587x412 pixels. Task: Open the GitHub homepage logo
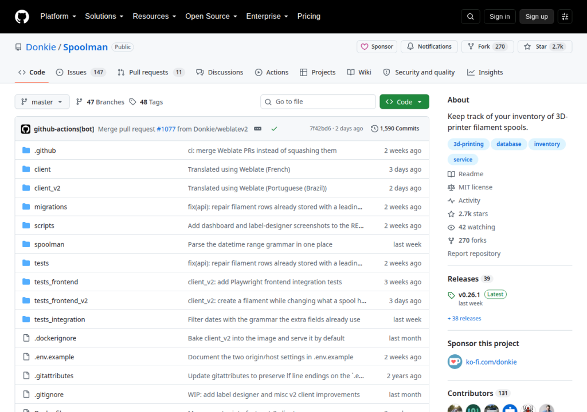click(x=22, y=17)
